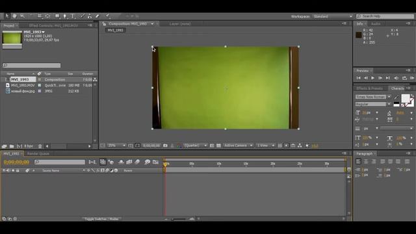Create new folder in Project panel
The image size is (416, 234).
point(12,146)
